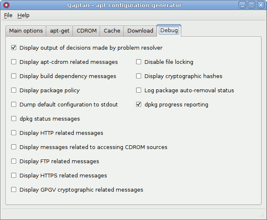Screen dimensions: 267x220
Task: Check Display GPGV cryptographic related messages
Action: [x=14, y=190]
